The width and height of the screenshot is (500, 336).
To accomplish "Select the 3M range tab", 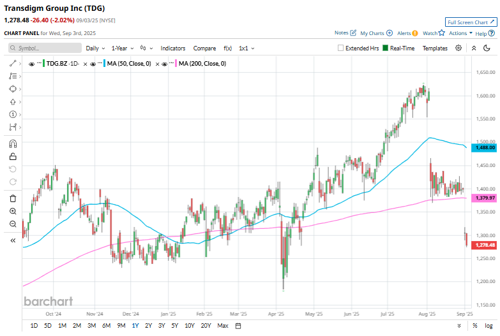I will (91, 326).
